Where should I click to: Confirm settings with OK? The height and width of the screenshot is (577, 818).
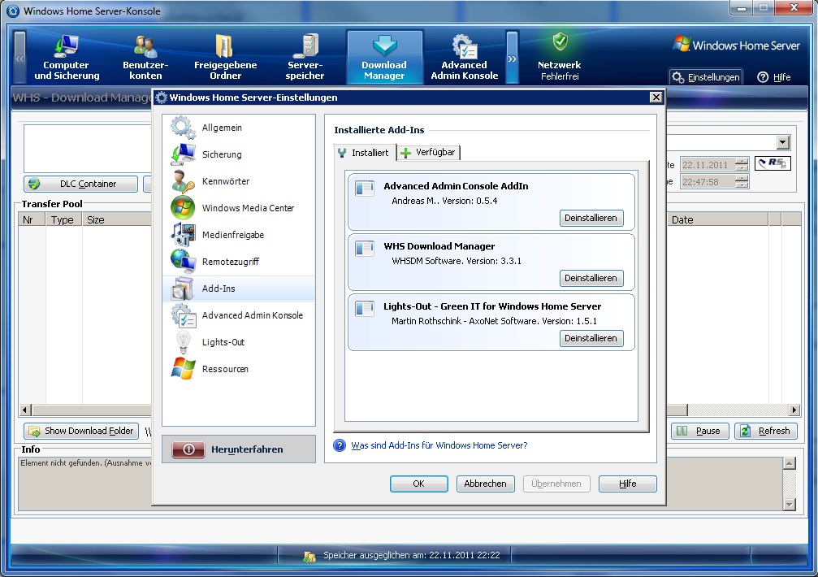click(x=418, y=484)
